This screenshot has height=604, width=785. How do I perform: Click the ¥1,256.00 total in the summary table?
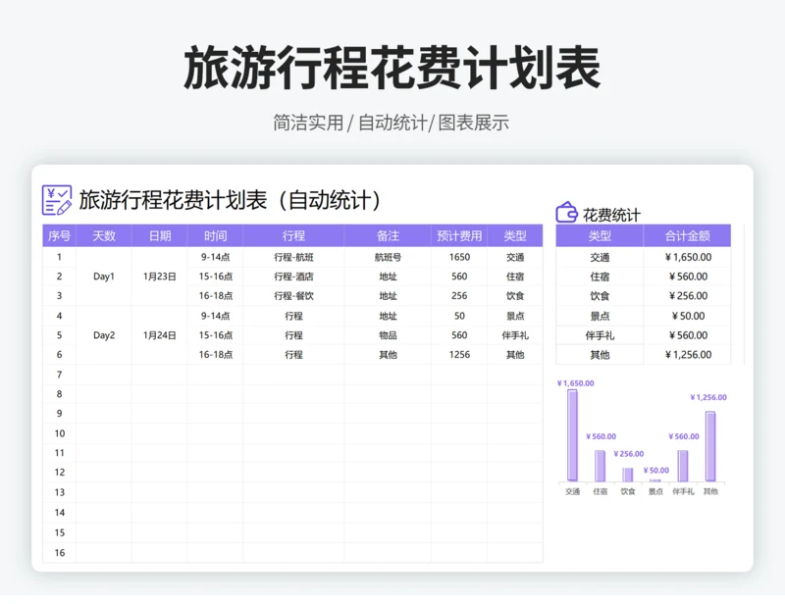pyautogui.click(x=687, y=354)
